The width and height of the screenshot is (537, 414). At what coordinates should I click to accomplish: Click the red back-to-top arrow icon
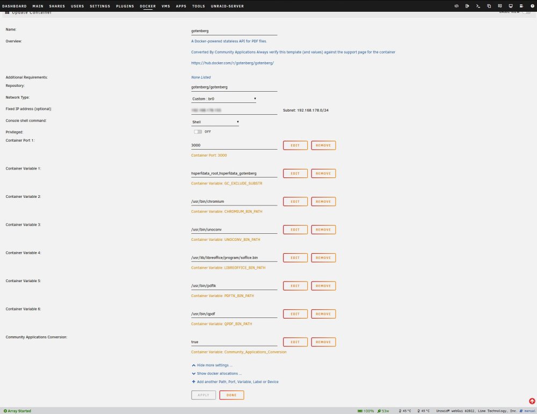coord(532,401)
